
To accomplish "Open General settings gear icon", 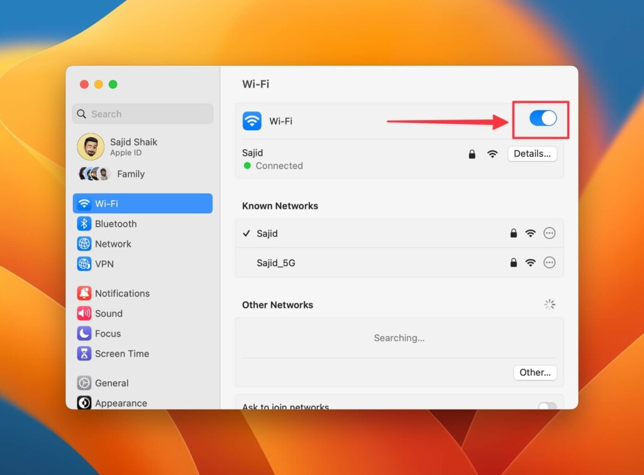I will pyautogui.click(x=84, y=383).
